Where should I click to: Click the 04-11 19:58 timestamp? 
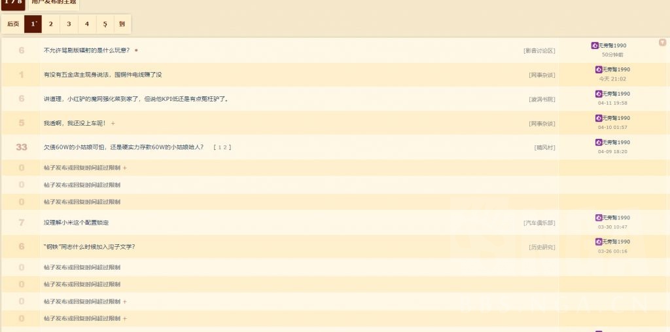pyautogui.click(x=612, y=103)
